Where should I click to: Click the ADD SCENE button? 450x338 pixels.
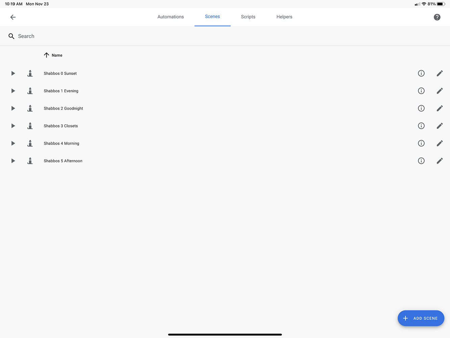[x=421, y=318]
